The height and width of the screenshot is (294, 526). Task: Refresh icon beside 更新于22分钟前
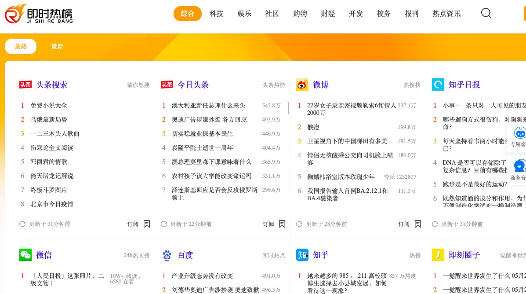click(x=164, y=224)
